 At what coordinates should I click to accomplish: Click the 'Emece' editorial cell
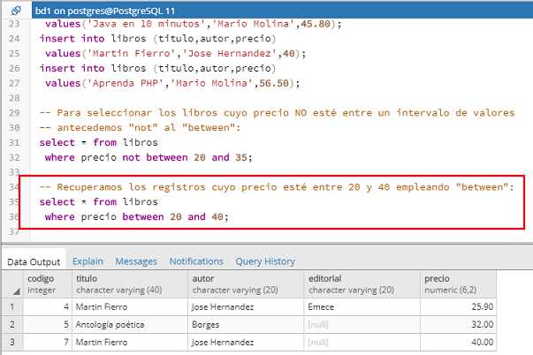pyautogui.click(x=362, y=306)
